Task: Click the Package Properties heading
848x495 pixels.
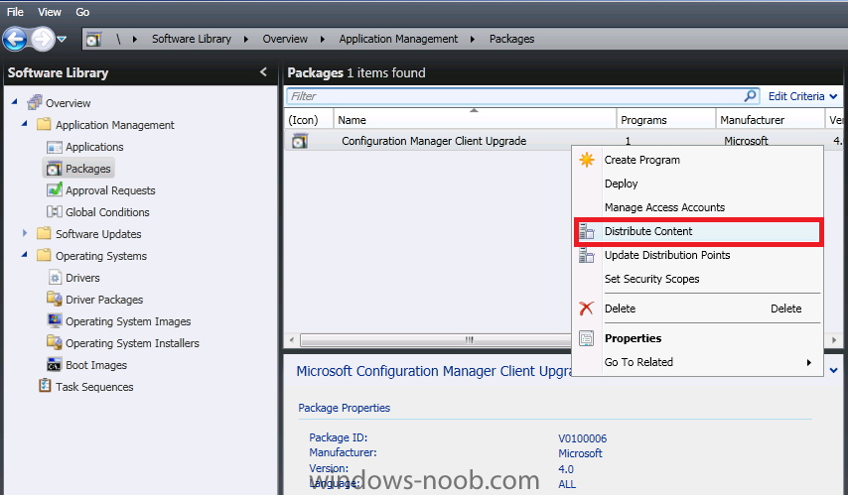Action: [344, 408]
